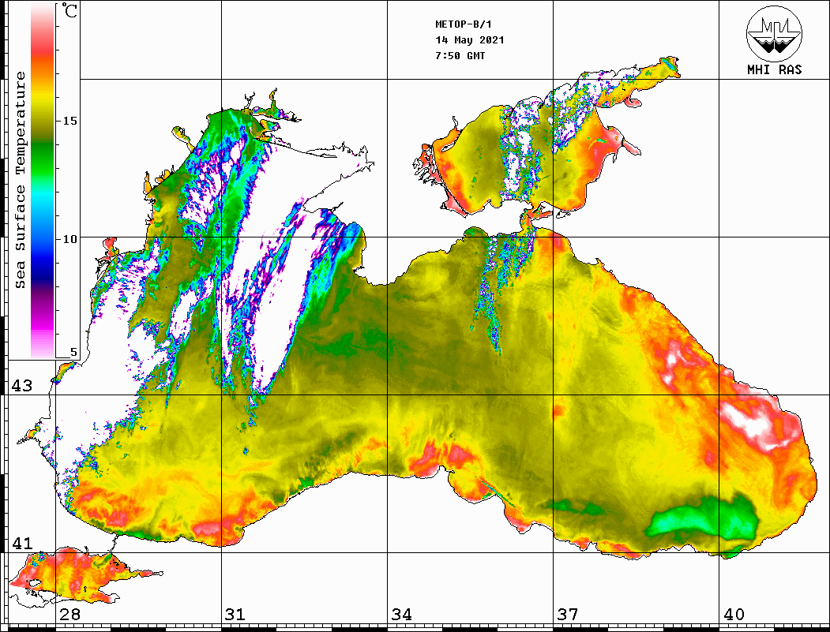Click the '10' tick label on legend
Viewport: 830px width, 632px height.
[69, 239]
